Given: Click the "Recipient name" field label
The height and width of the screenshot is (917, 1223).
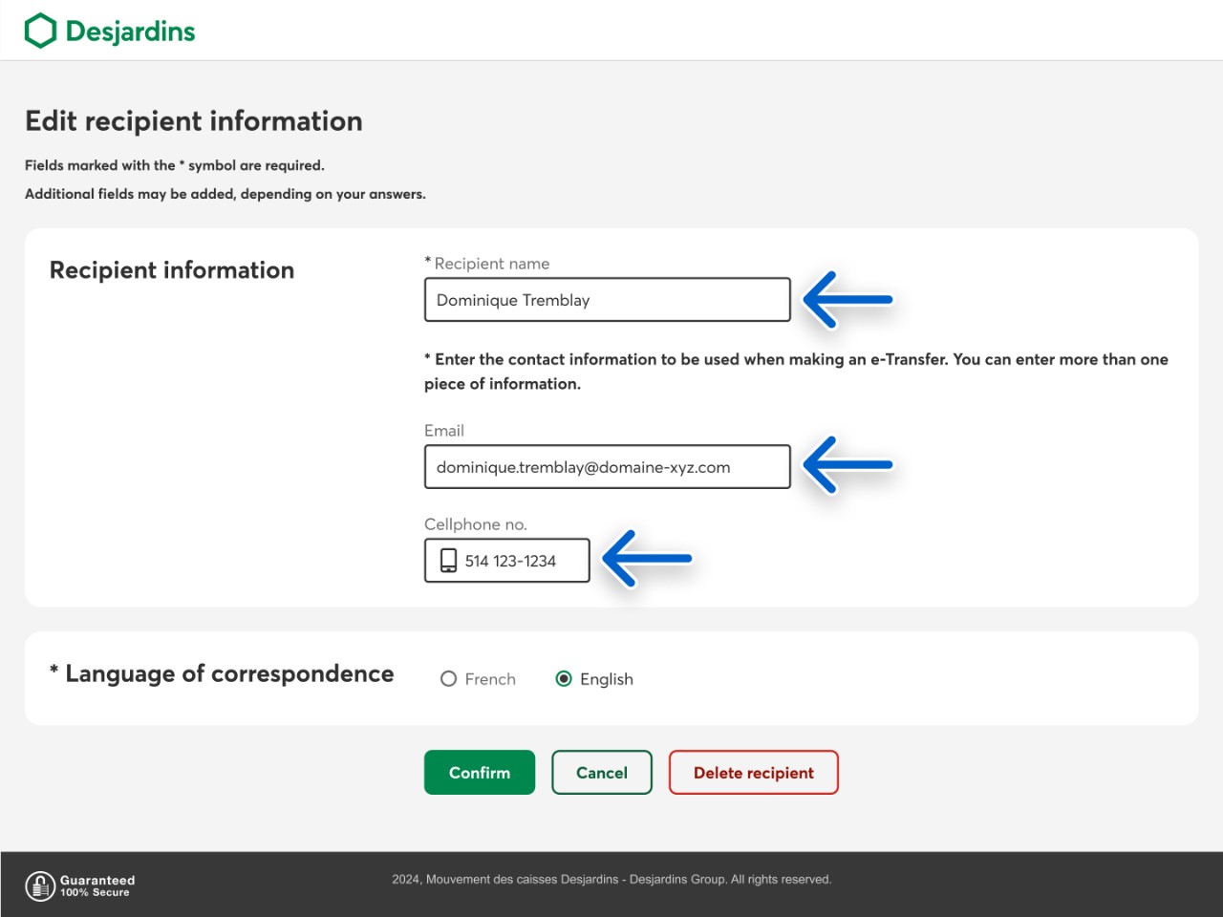Looking at the screenshot, I should (x=491, y=264).
